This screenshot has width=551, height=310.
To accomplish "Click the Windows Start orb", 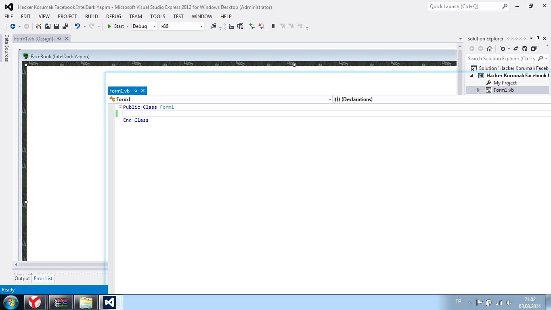I will tap(10, 302).
